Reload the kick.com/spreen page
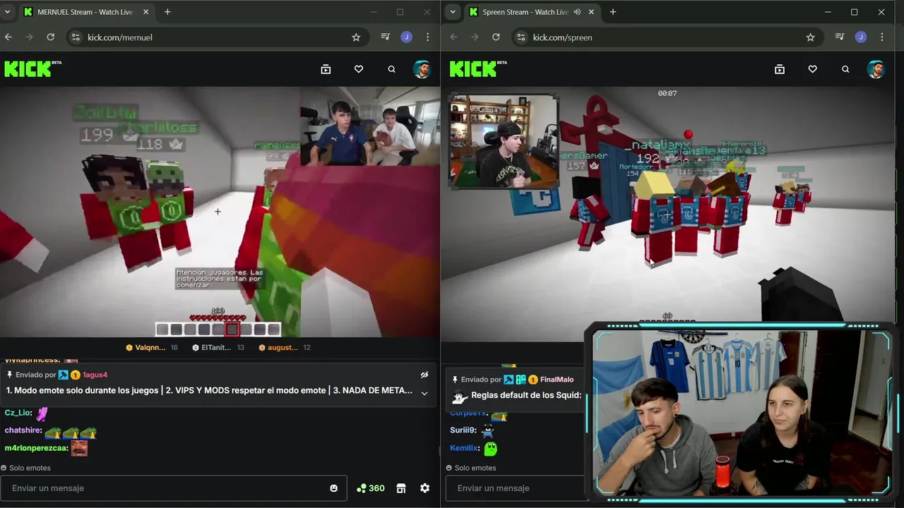Viewport: 904px width, 508px height. tap(496, 37)
